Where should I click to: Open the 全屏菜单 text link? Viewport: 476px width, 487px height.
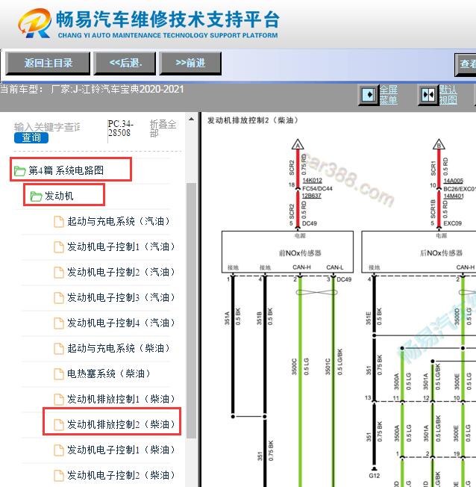point(389,95)
